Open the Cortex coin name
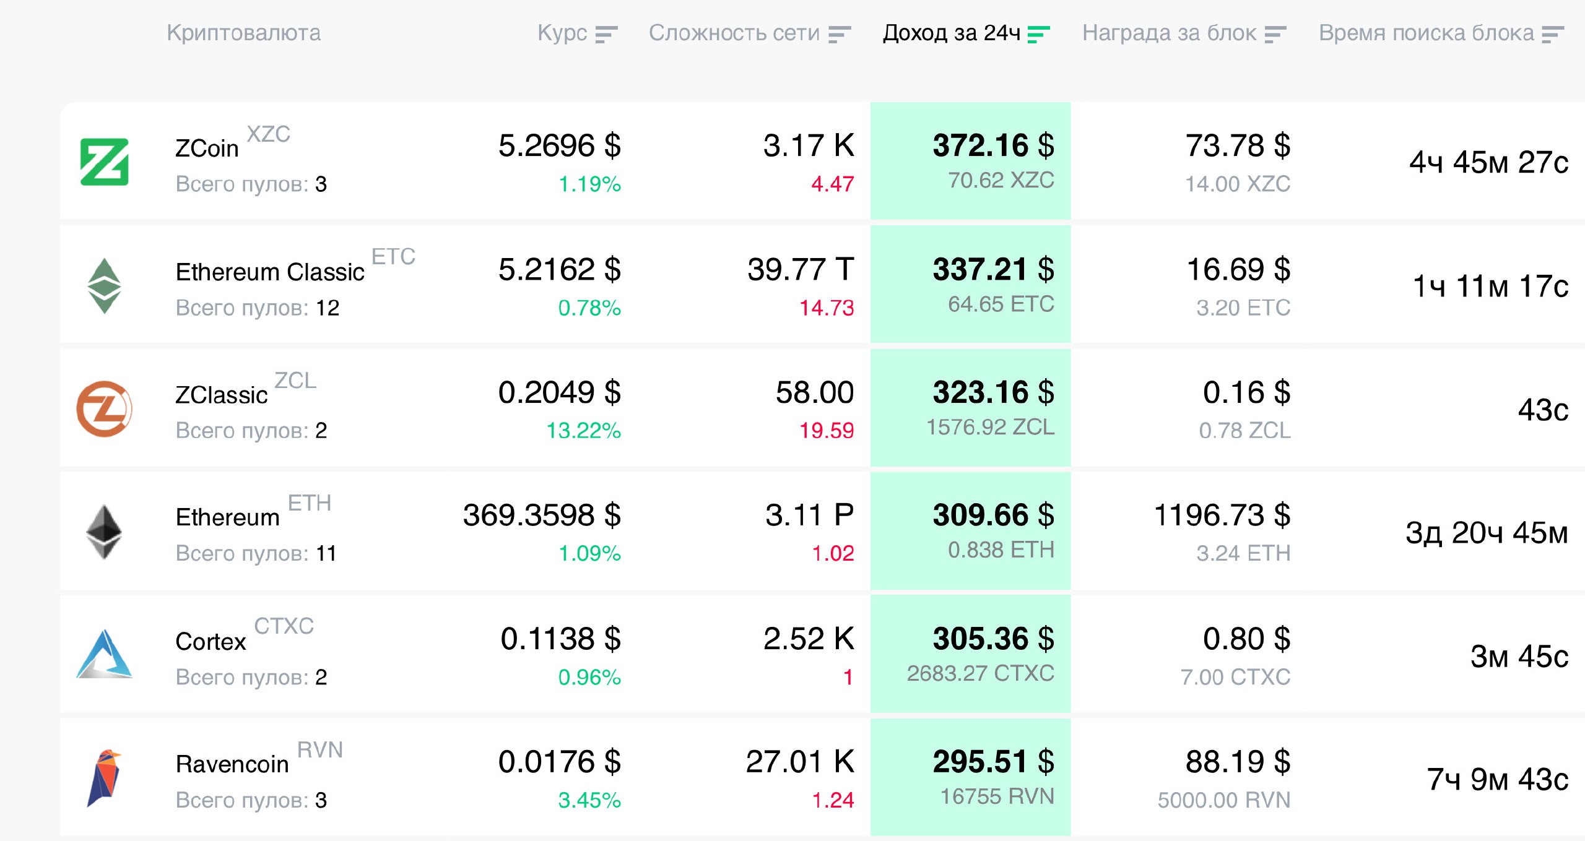The width and height of the screenshot is (1585, 841). (x=211, y=642)
